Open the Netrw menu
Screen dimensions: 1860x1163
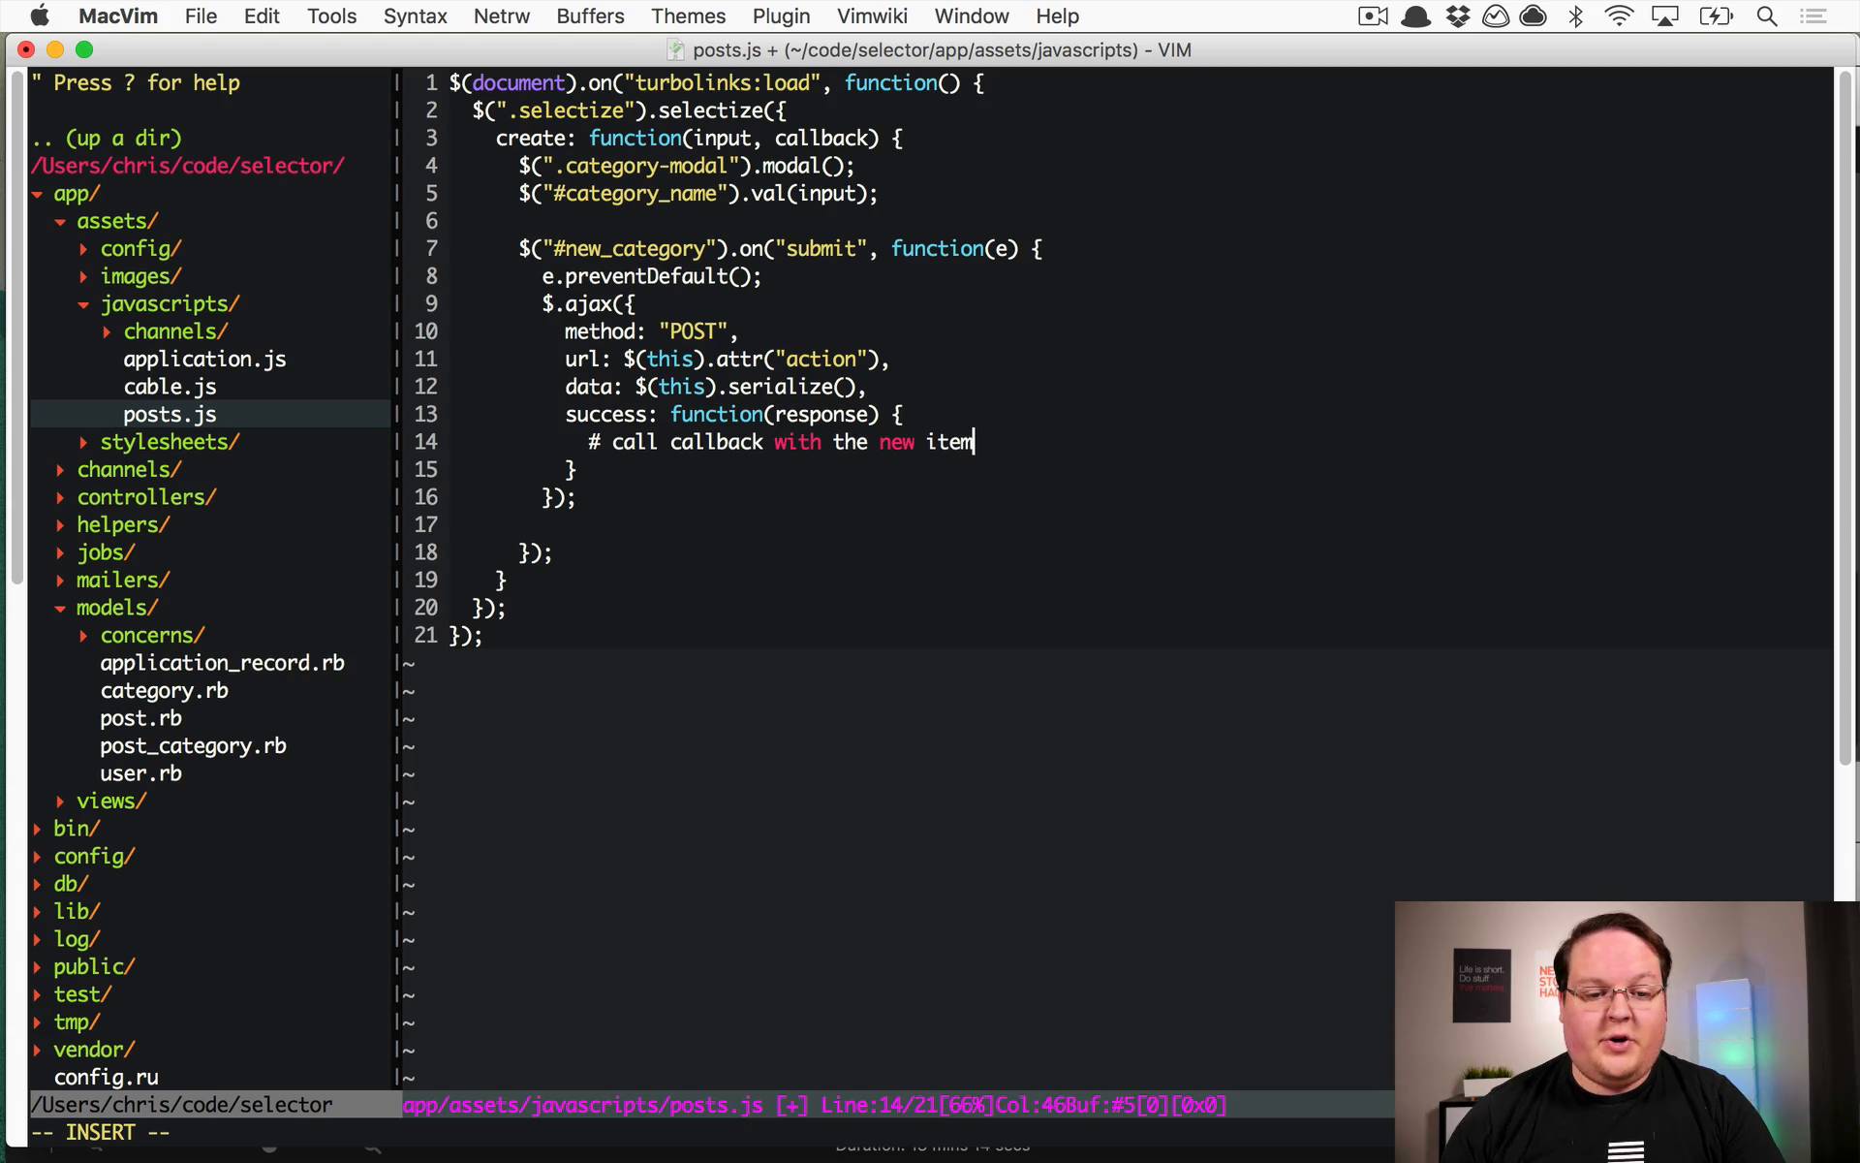click(502, 16)
